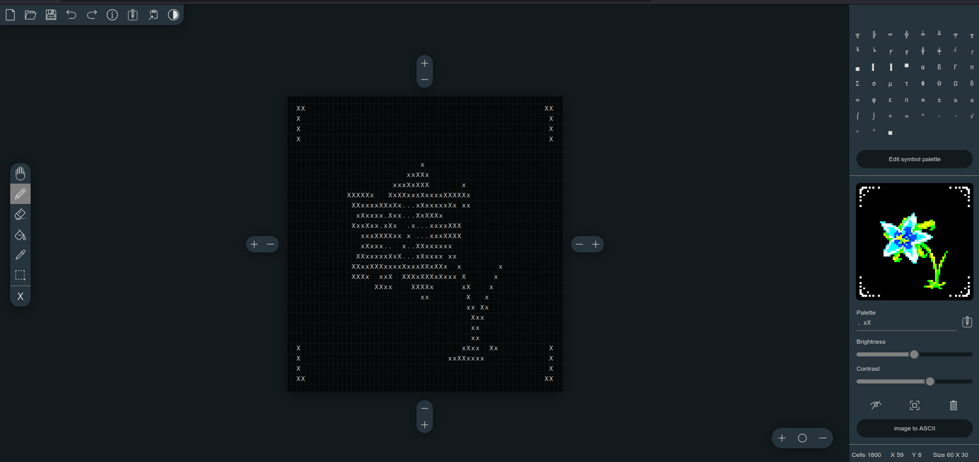
Task: Choose the Fill bucket tool
Action: [x=20, y=235]
